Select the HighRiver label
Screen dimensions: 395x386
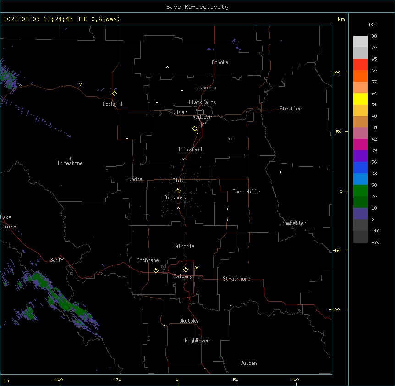point(197,341)
